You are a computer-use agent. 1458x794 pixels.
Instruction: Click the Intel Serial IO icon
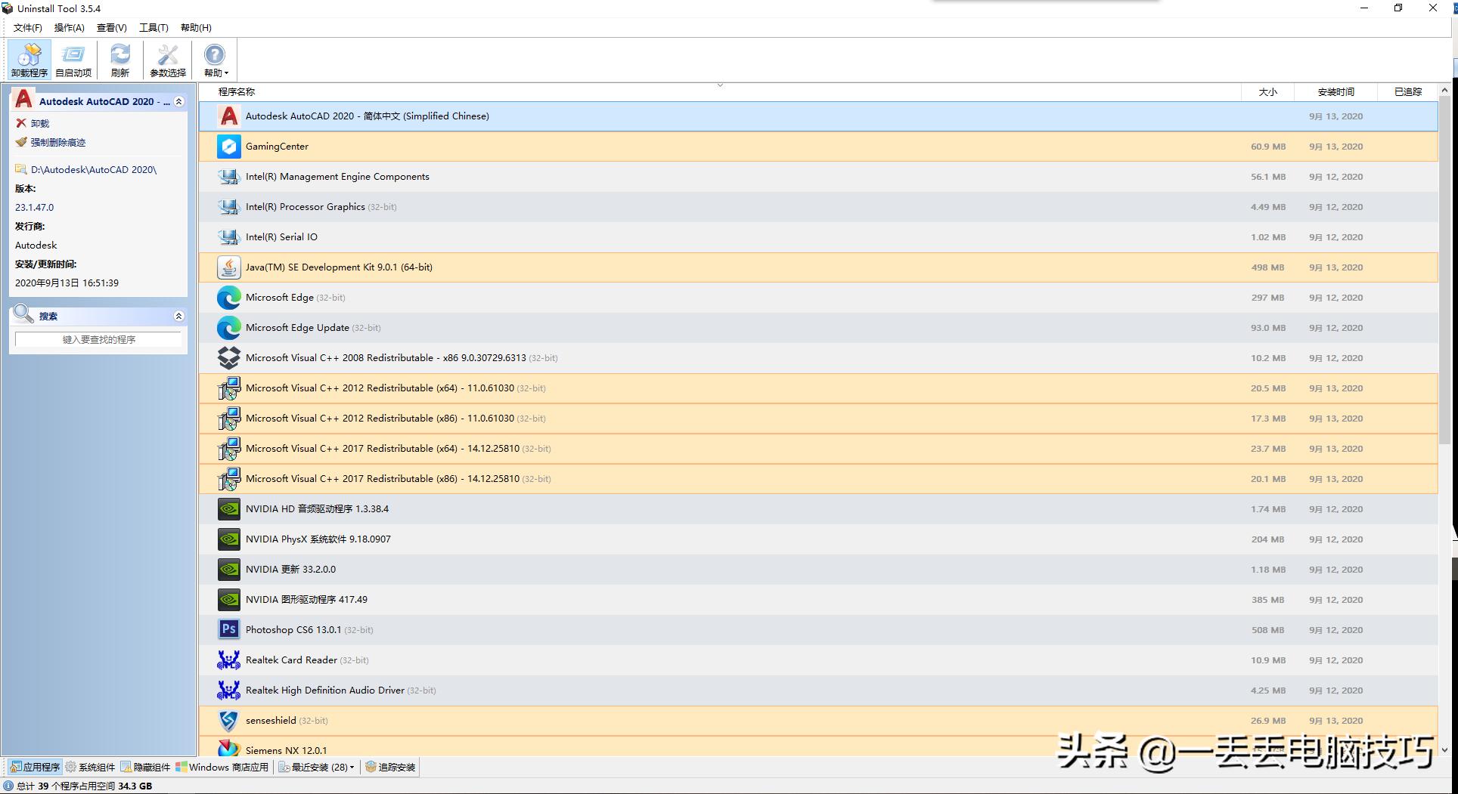pos(228,237)
